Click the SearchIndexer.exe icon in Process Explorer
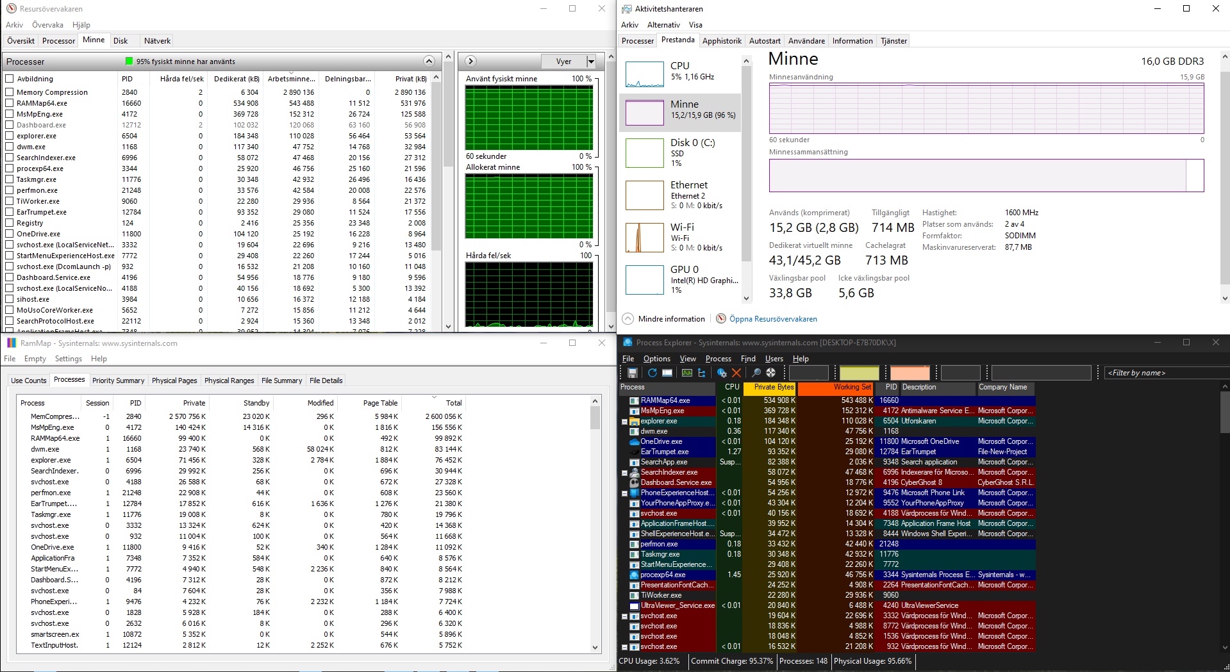The height and width of the screenshot is (672, 1230). coord(635,472)
